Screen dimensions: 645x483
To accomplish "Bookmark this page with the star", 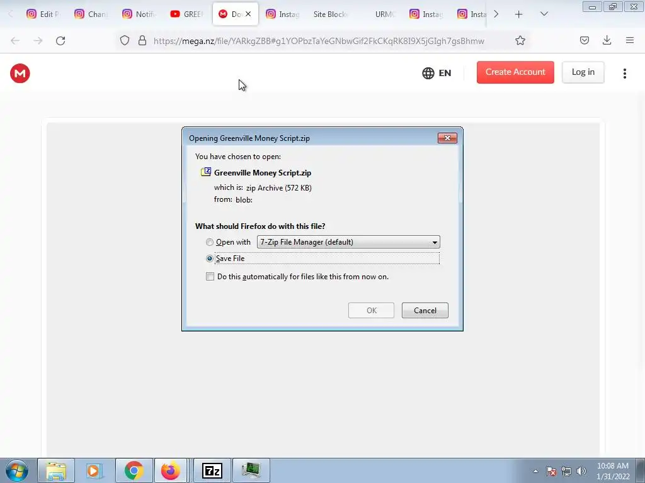I will coord(520,40).
